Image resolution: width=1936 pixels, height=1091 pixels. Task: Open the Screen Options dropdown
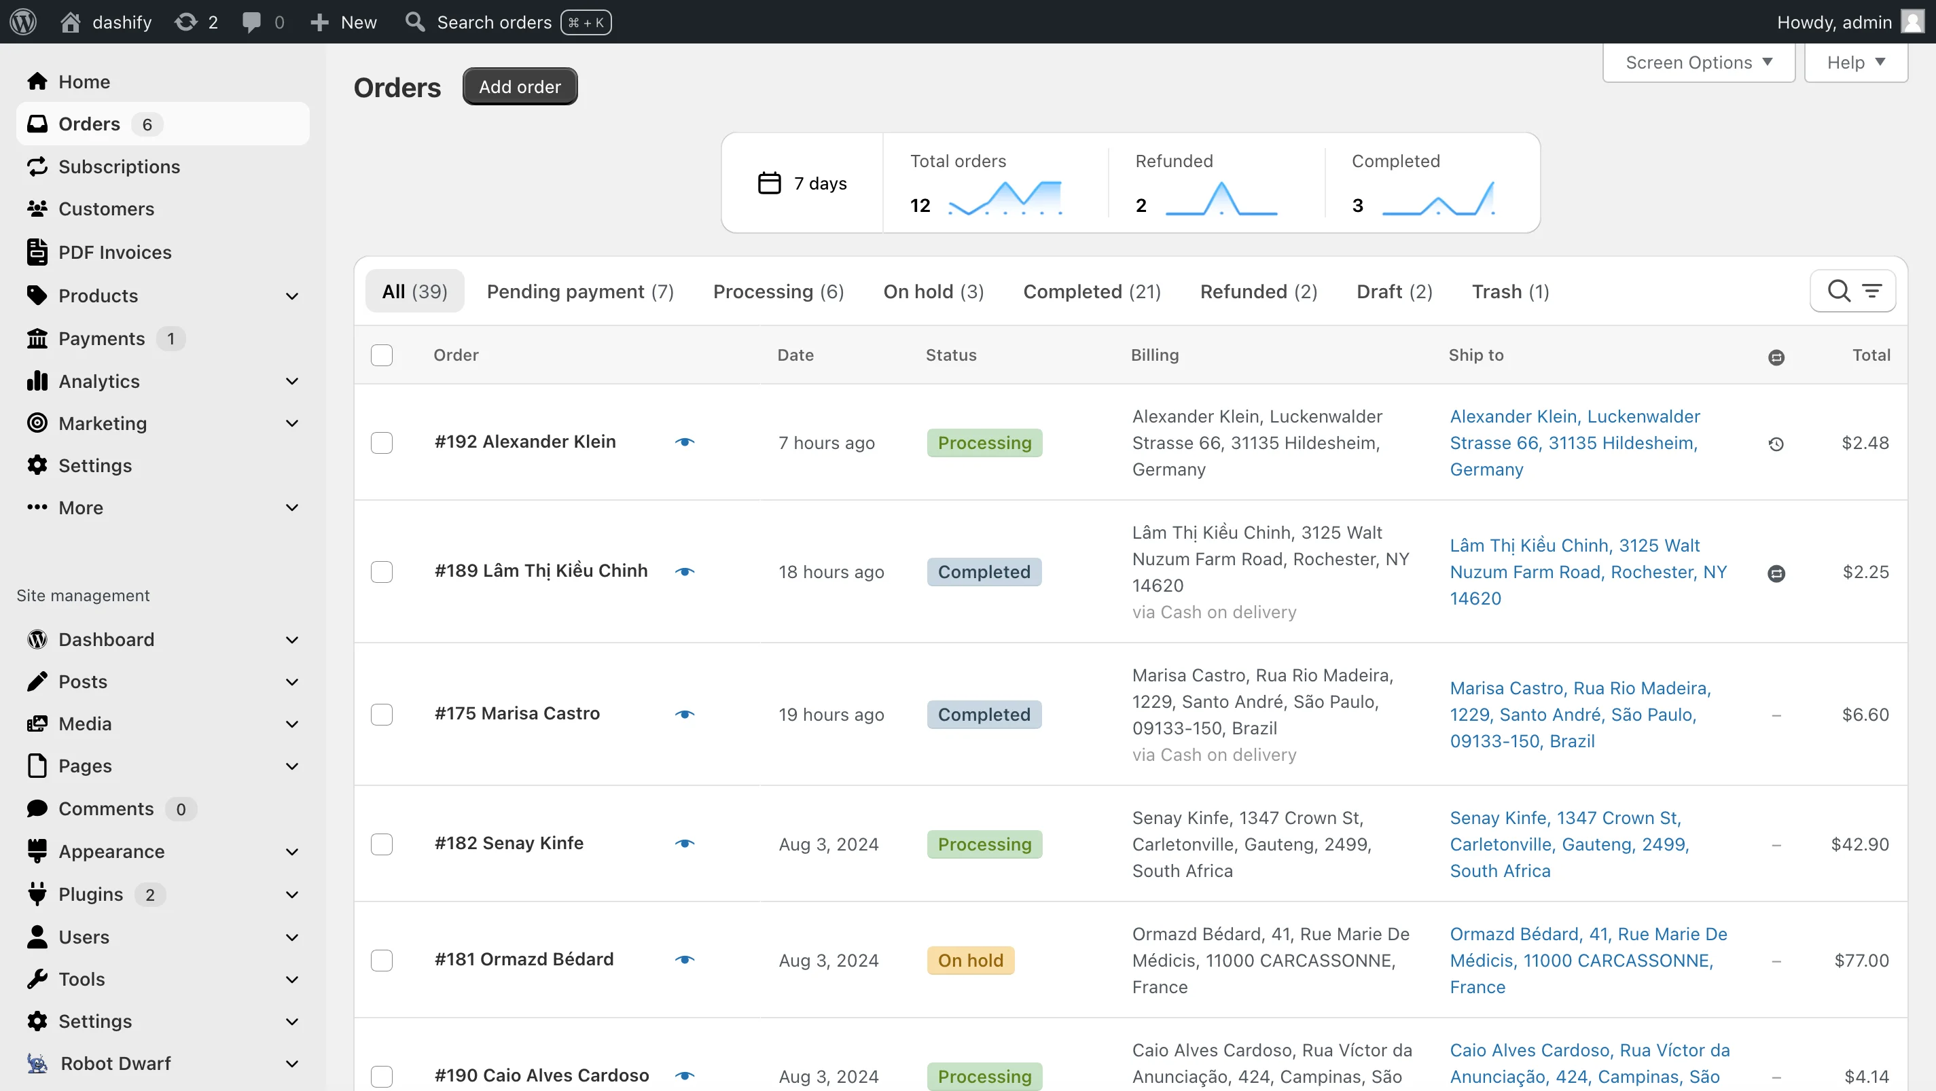tap(1698, 61)
